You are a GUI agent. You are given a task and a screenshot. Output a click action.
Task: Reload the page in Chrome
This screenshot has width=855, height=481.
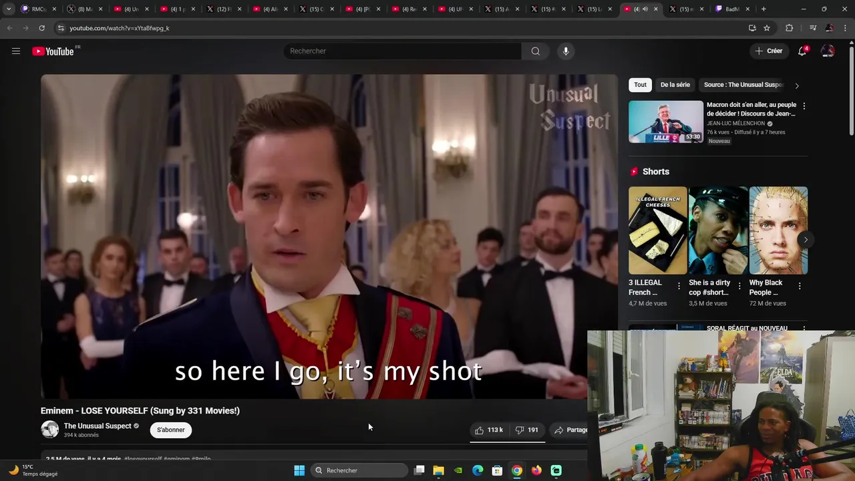[41, 28]
